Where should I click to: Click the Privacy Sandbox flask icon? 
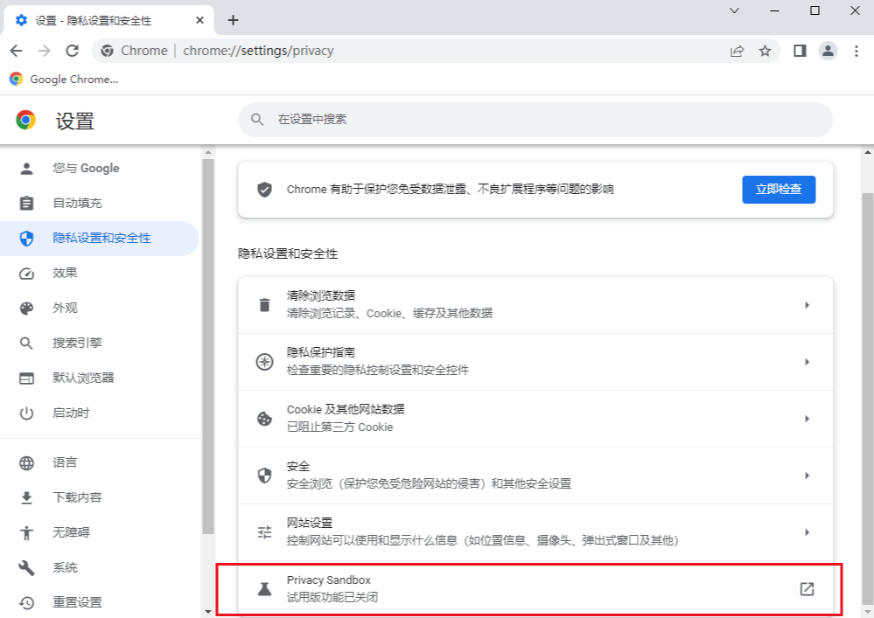pyautogui.click(x=264, y=589)
